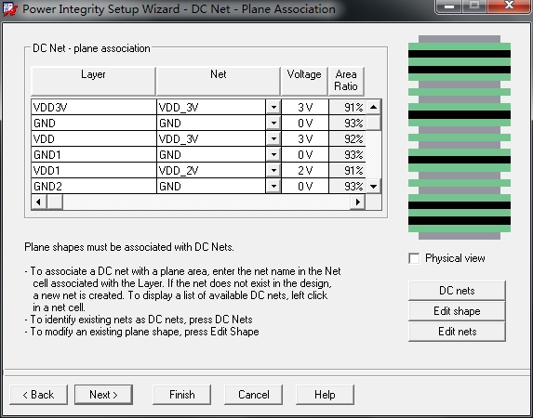The height and width of the screenshot is (418, 533).
Task: Click the Edit nets button
Action: pos(457,332)
